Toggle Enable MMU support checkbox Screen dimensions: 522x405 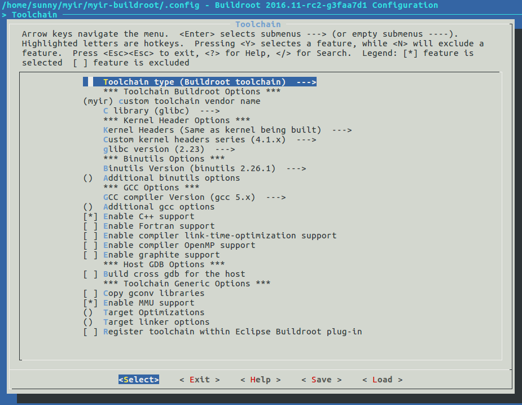tap(139, 303)
